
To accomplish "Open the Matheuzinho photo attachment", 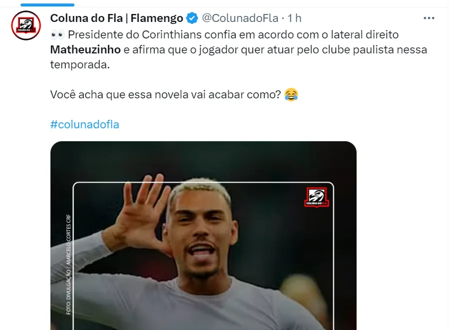I will pos(203,236).
